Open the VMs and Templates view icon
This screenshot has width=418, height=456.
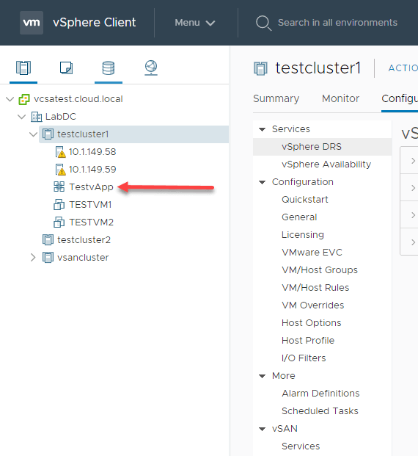pyautogui.click(x=66, y=68)
